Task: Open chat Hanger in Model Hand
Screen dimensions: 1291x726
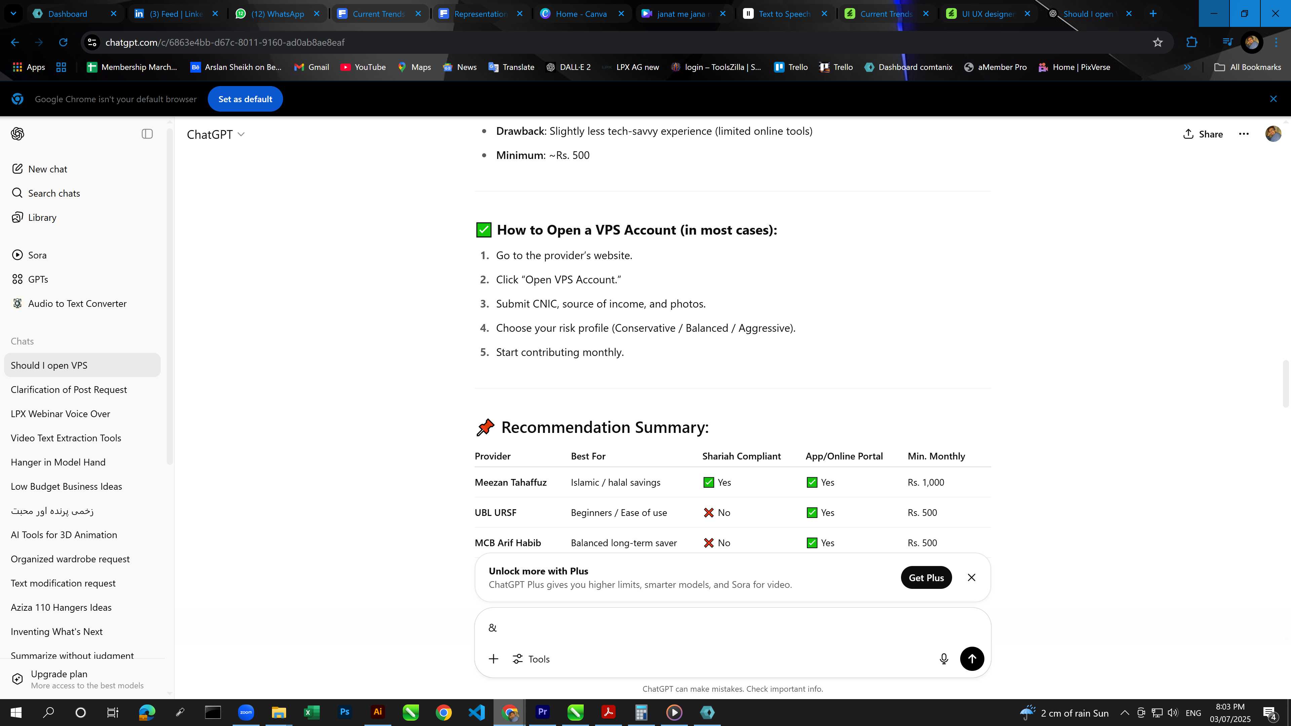Action: coord(82,462)
